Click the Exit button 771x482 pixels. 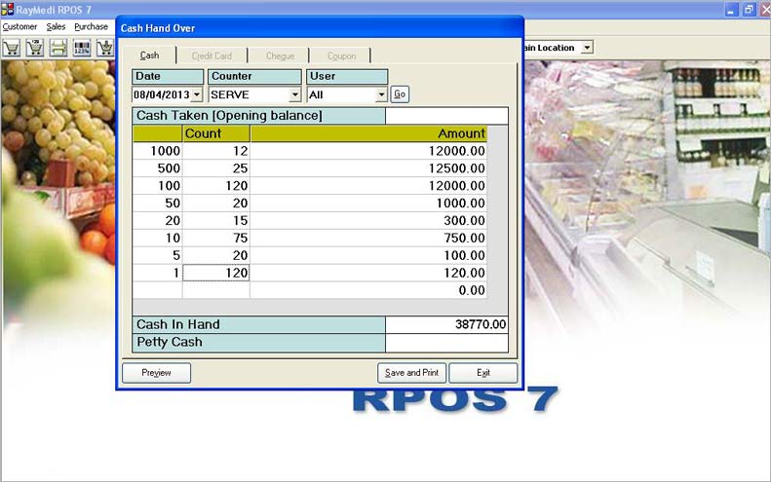[x=483, y=373]
